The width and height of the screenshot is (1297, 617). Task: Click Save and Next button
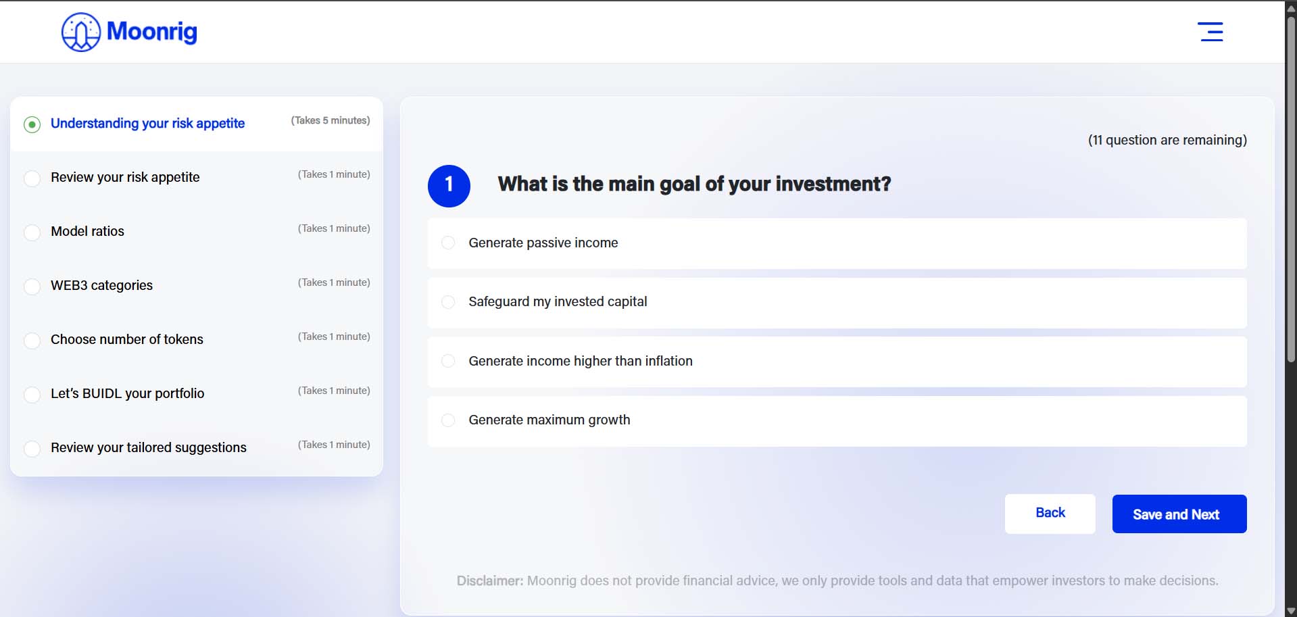1179,514
